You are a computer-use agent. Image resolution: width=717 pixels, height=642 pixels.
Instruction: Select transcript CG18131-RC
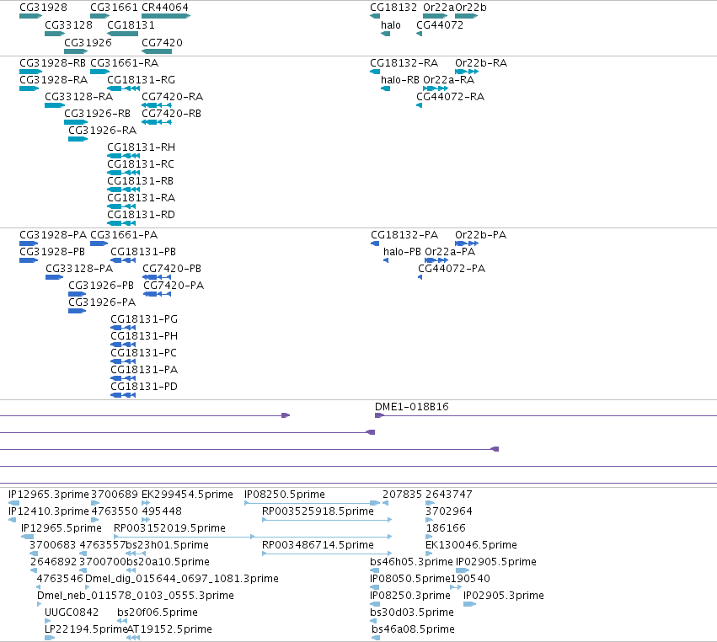(141, 163)
